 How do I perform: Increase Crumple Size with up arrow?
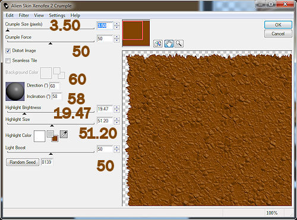coord(117,24)
